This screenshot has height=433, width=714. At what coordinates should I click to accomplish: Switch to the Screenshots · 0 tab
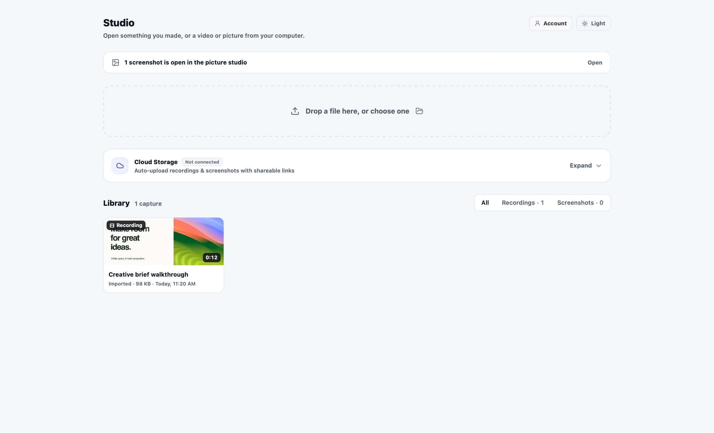tap(580, 203)
